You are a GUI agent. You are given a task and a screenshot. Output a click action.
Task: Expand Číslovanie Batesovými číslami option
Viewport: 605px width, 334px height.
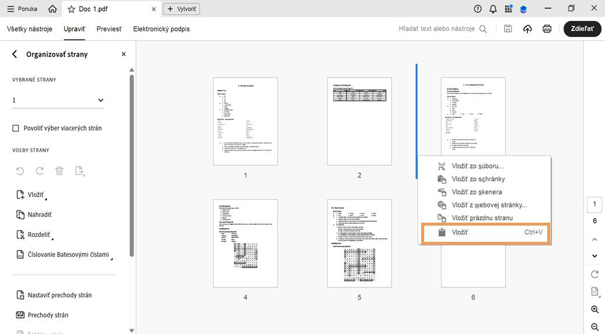click(64, 255)
